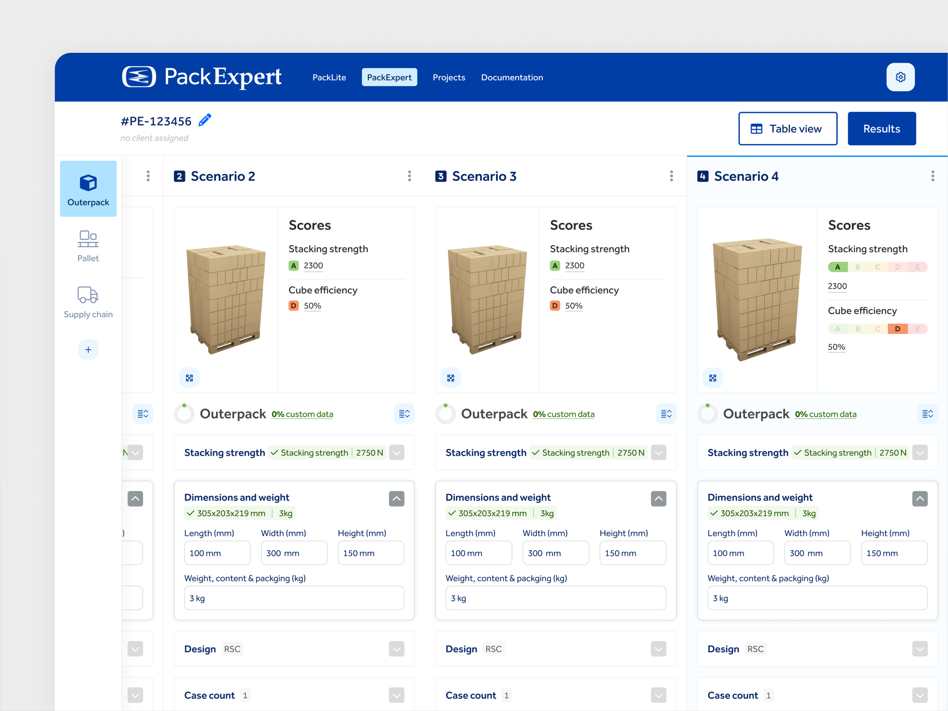The height and width of the screenshot is (711, 948).
Task: Click Scenario 4 Outerpack progress ring
Action: tap(708, 414)
